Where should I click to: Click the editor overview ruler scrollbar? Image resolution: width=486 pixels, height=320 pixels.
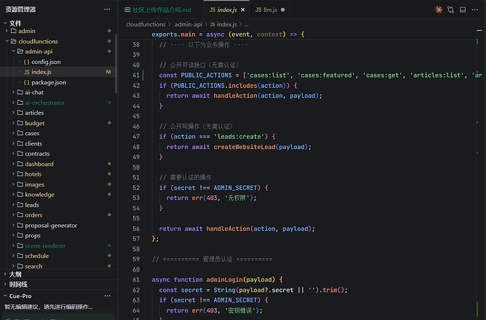pos(479,177)
